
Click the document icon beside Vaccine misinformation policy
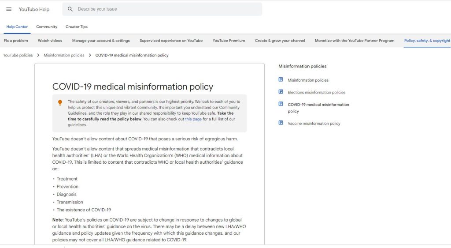281,123
